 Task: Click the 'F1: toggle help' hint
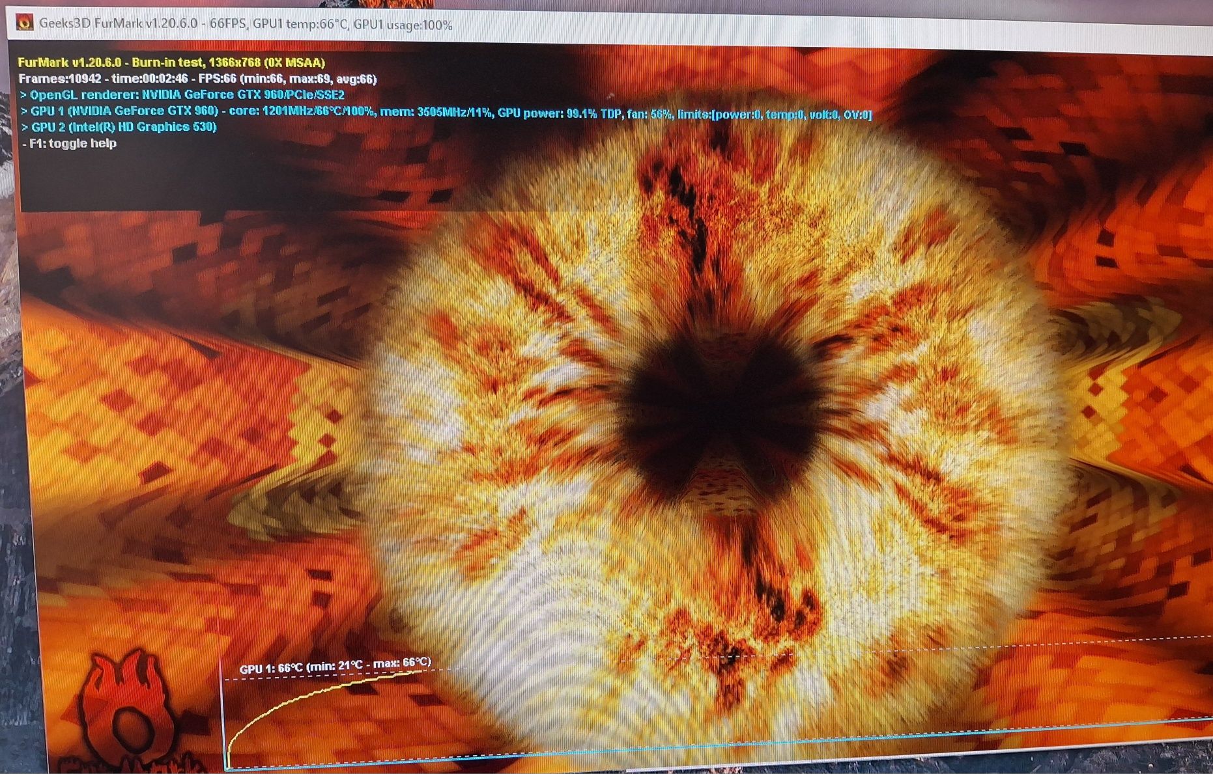pos(70,143)
